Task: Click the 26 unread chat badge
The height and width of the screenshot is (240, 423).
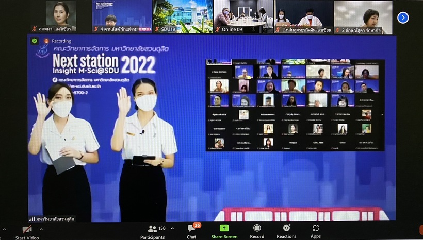Action: click(x=197, y=225)
